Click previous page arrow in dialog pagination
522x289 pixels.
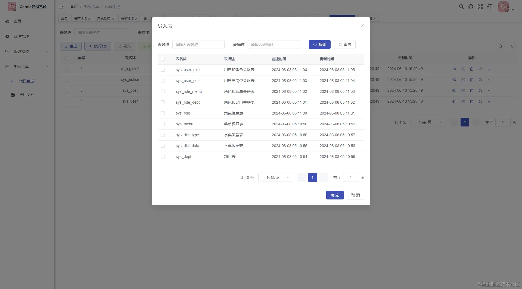pos(302,177)
